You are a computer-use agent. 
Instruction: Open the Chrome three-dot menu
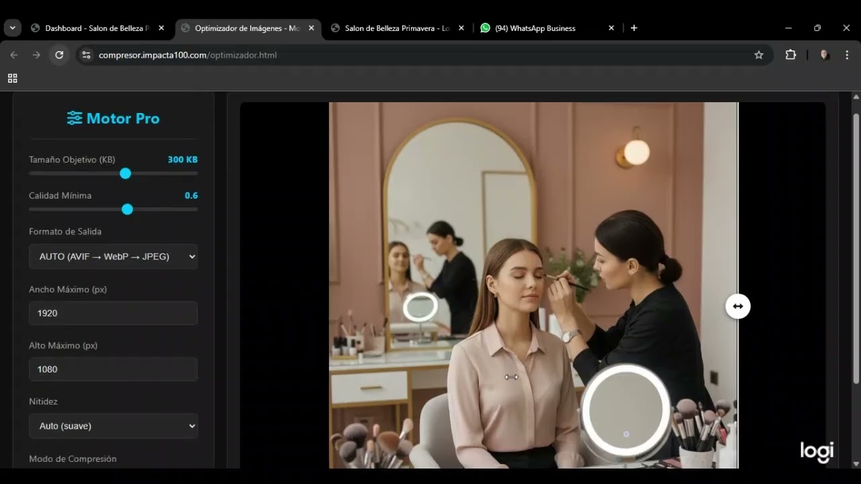(847, 55)
